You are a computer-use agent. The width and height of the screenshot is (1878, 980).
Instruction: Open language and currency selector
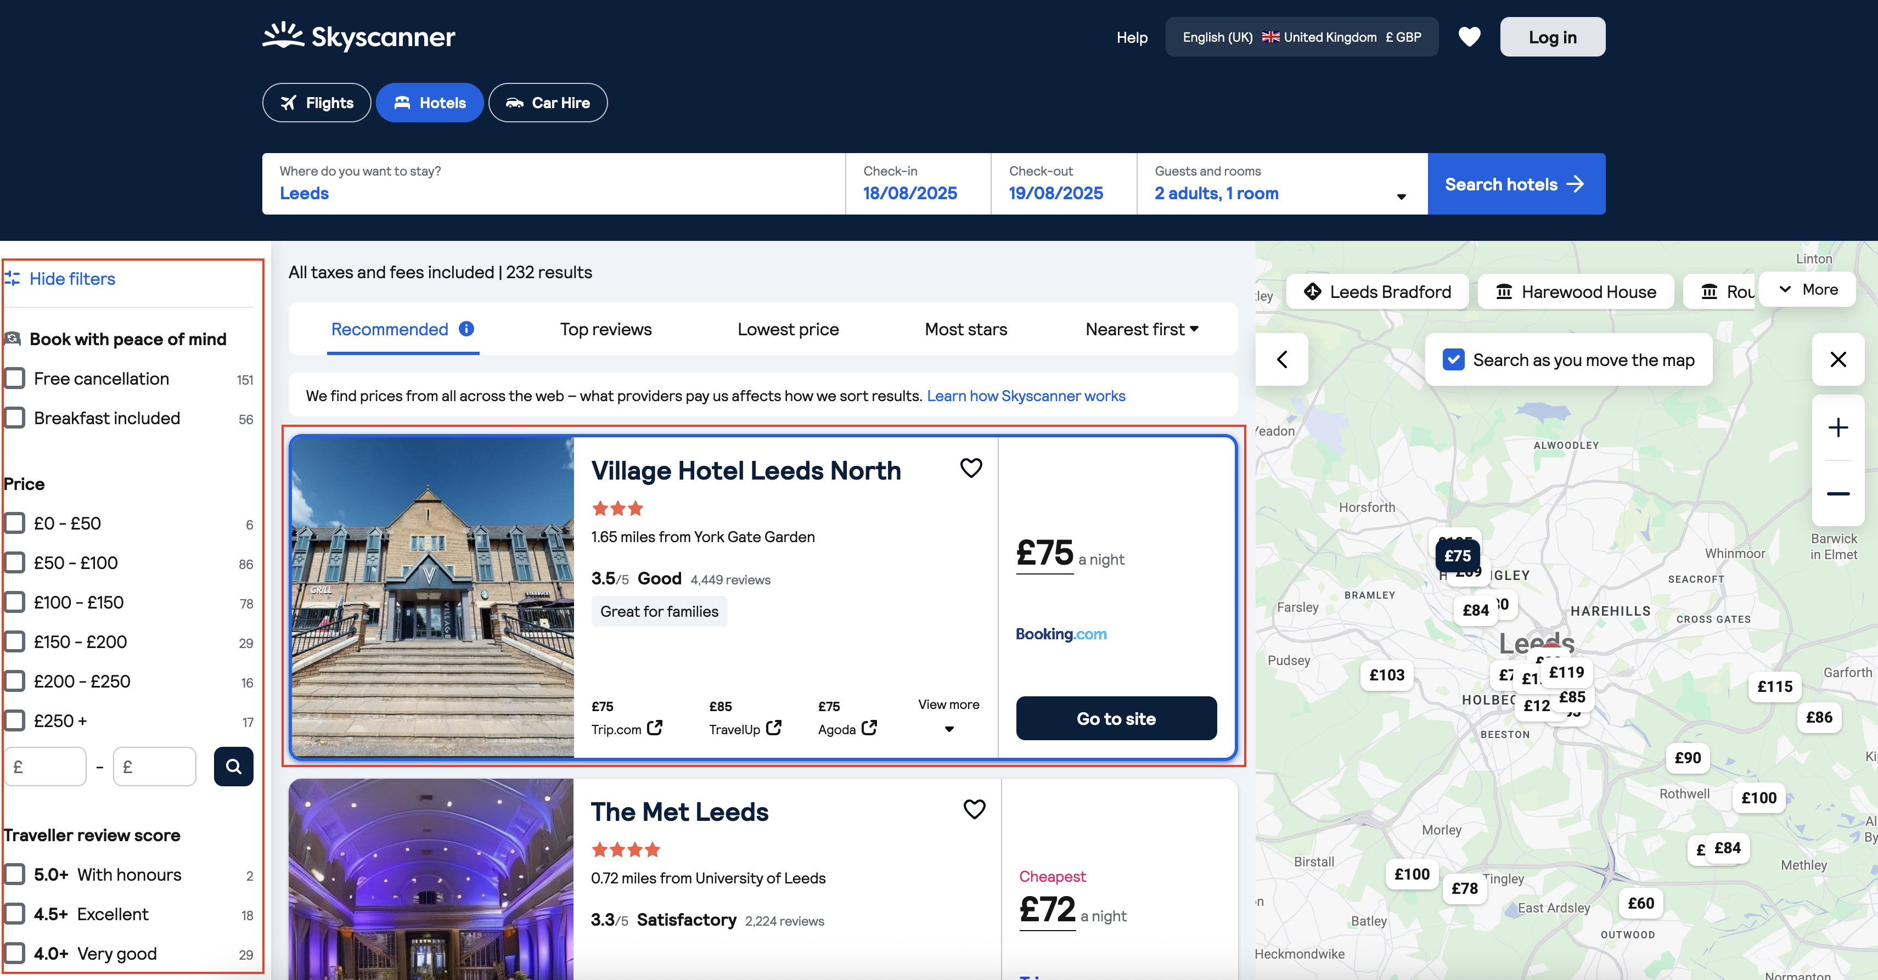point(1301,36)
